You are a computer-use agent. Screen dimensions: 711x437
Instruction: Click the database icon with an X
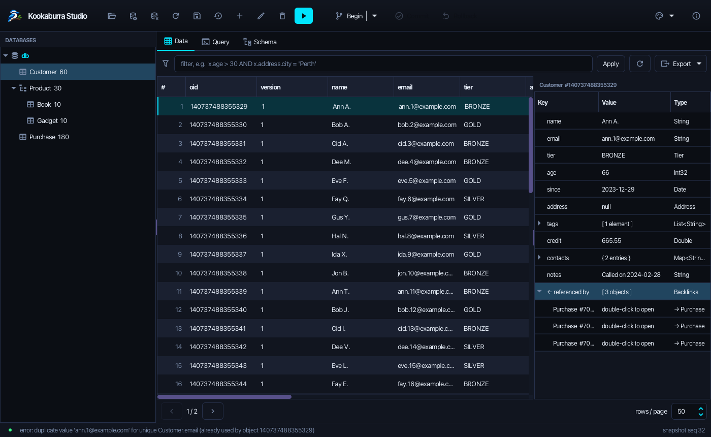click(x=154, y=16)
